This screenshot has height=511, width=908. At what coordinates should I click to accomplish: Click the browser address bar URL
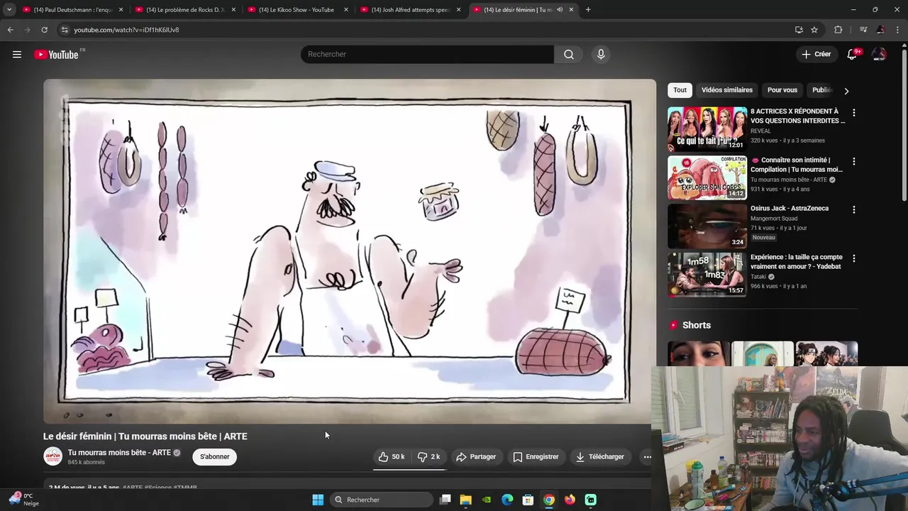[126, 30]
